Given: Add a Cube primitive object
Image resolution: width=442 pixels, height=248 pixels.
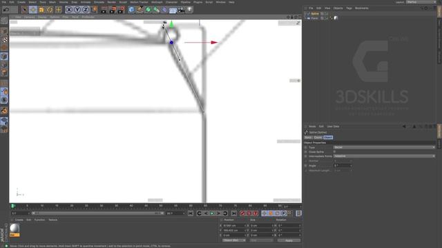Looking at the screenshot, I should (x=131, y=10).
